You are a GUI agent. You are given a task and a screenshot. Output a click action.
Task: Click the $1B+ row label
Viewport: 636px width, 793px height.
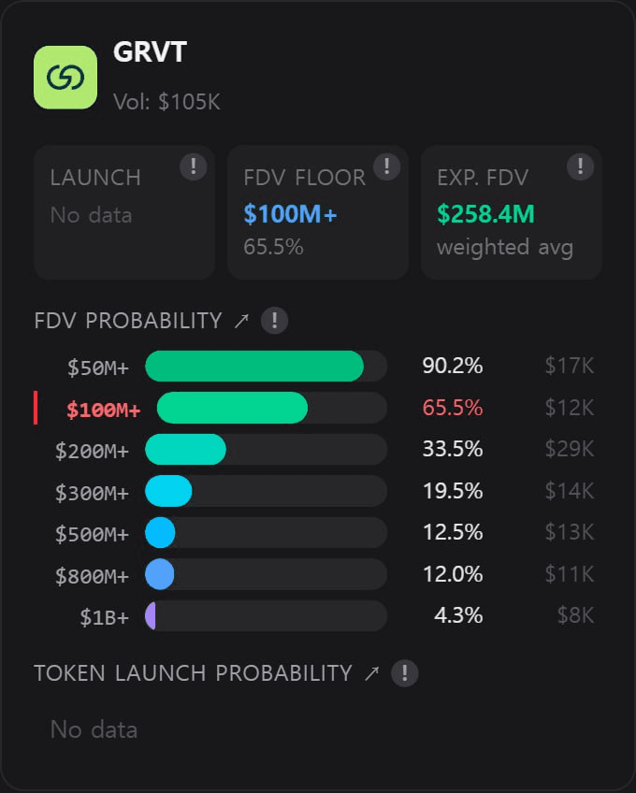[x=104, y=615]
